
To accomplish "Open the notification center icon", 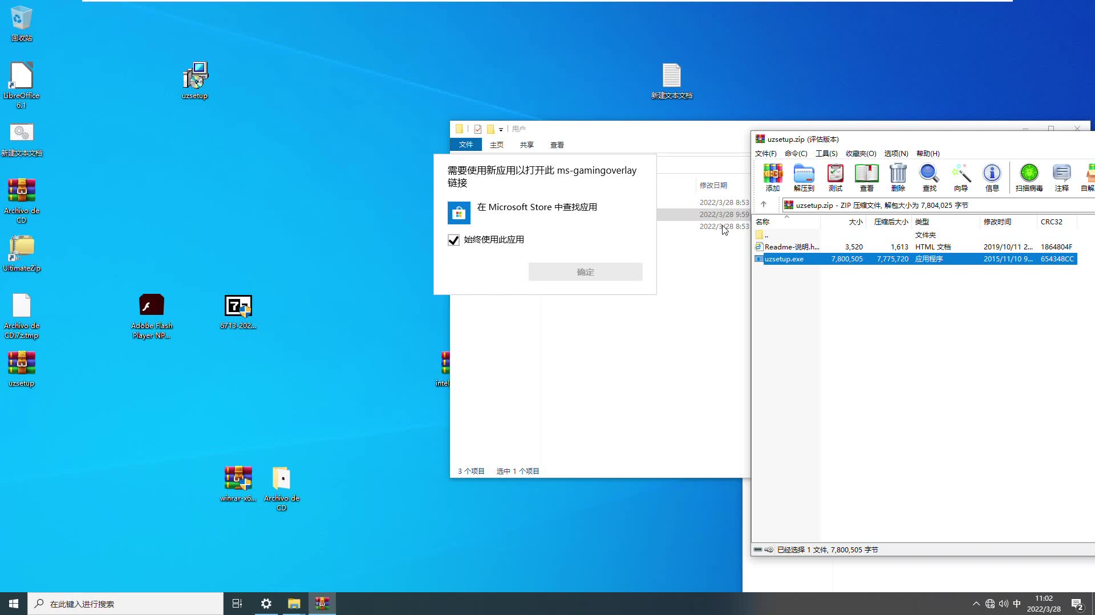I will [x=1077, y=604].
